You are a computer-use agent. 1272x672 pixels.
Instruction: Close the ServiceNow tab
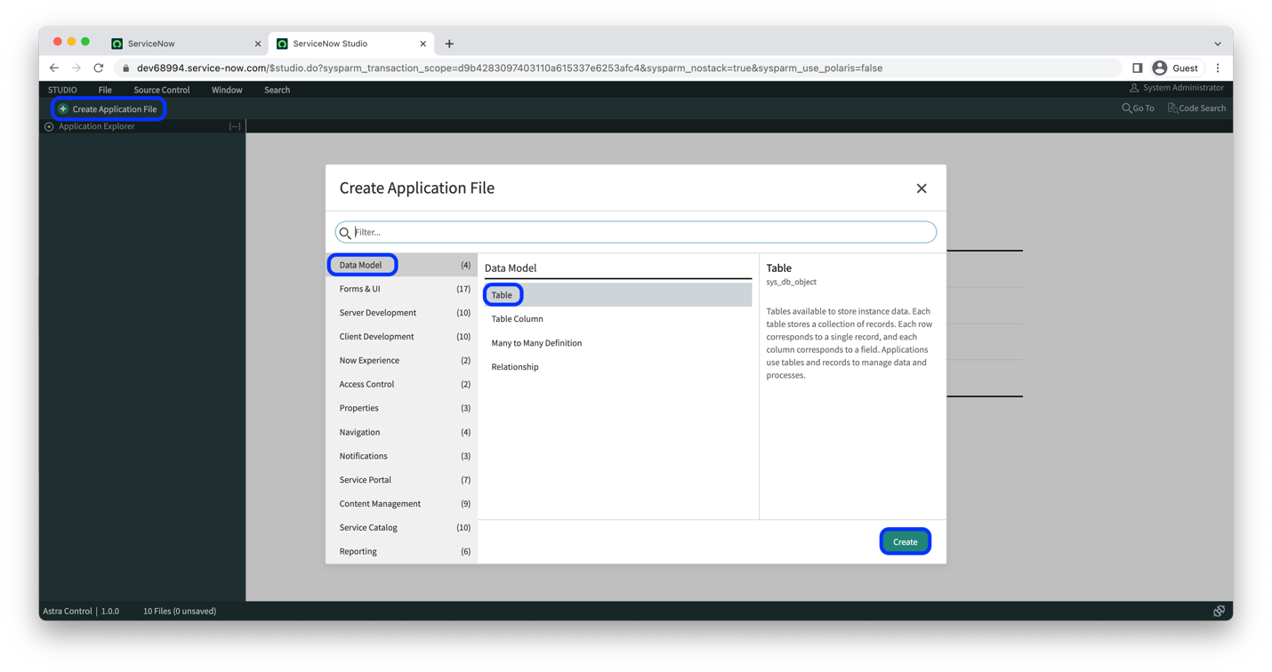[258, 44]
